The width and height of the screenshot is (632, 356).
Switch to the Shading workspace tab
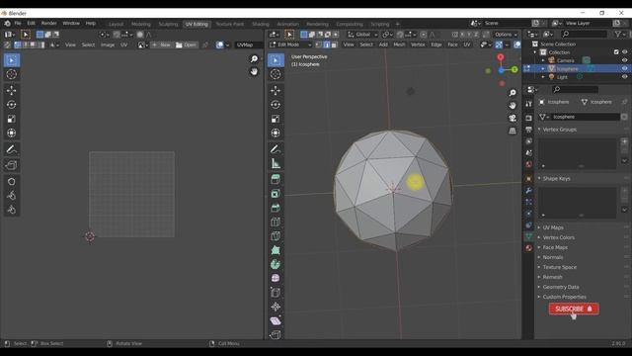point(261,24)
